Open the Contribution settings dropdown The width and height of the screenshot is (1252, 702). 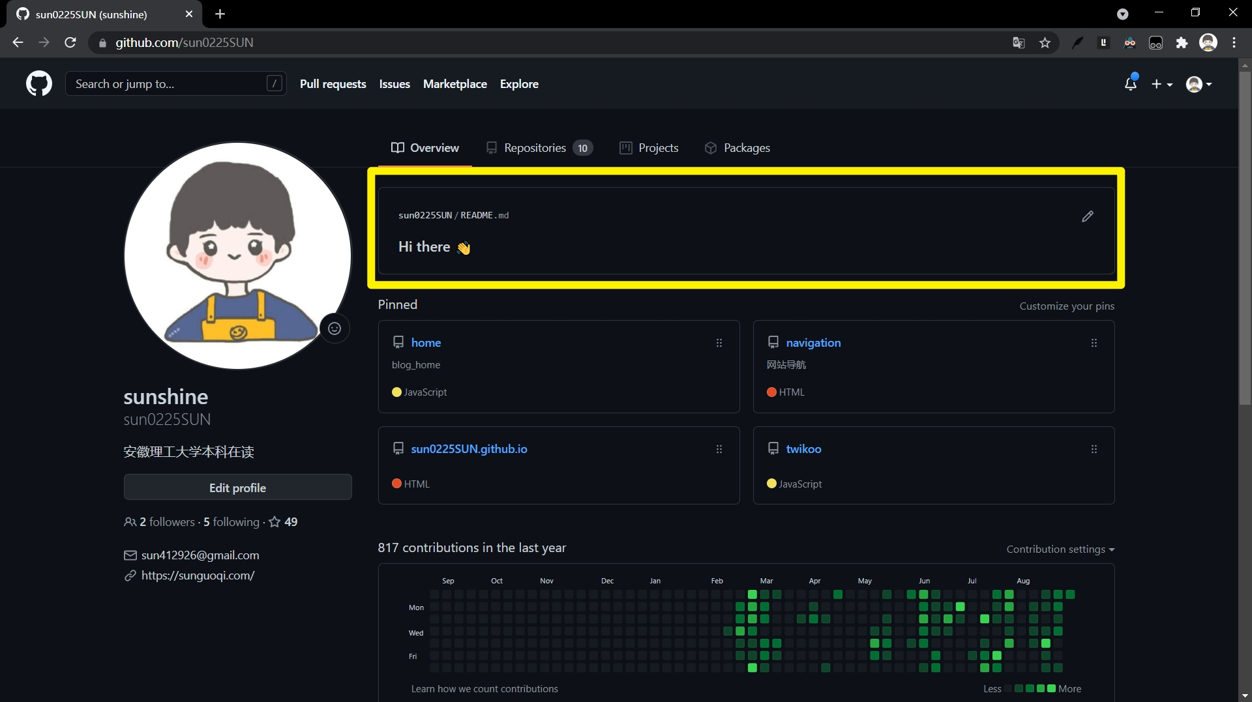click(x=1060, y=549)
